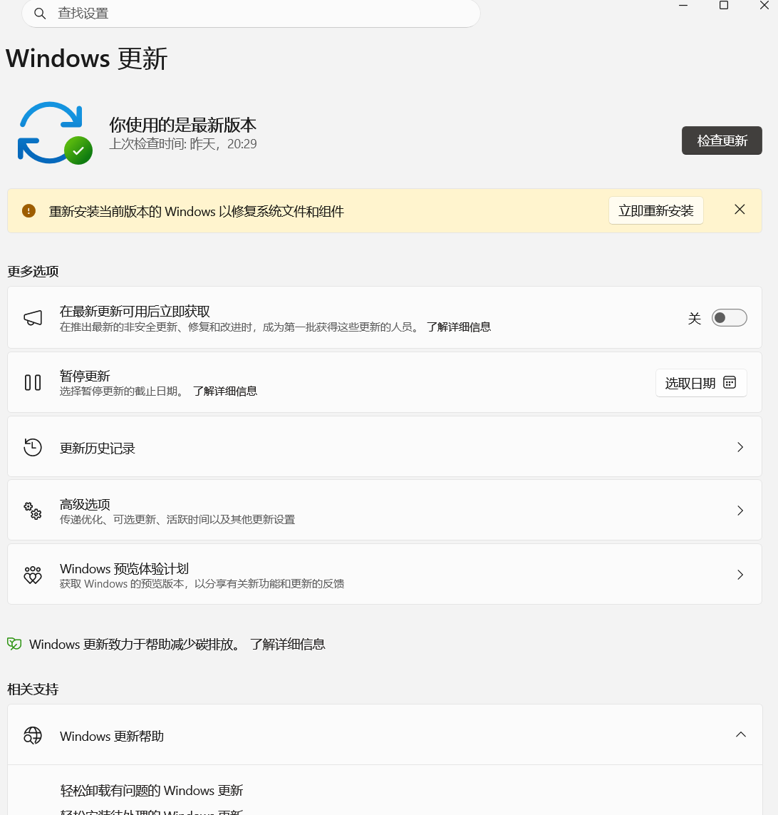Click the globe help icon beside Windows 更新帮助
The width and height of the screenshot is (778, 815).
33,735
